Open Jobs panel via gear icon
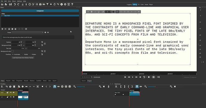206x108 pixels. (65, 4)
